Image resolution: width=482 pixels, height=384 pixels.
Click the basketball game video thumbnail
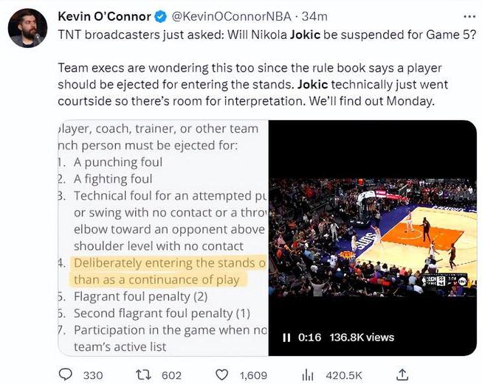373,236
